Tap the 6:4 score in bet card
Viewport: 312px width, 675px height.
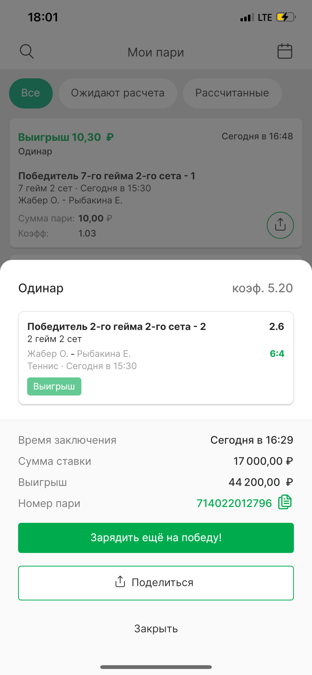pyautogui.click(x=277, y=354)
